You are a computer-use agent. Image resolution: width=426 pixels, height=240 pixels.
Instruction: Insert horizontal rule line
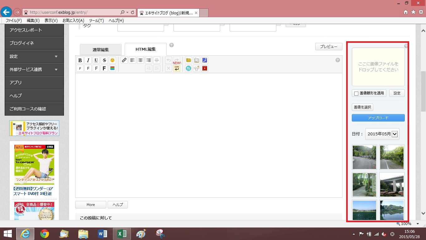coord(157,60)
